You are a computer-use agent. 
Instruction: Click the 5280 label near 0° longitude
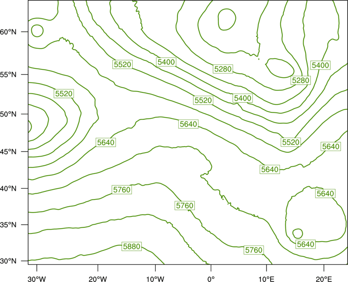[223, 69]
